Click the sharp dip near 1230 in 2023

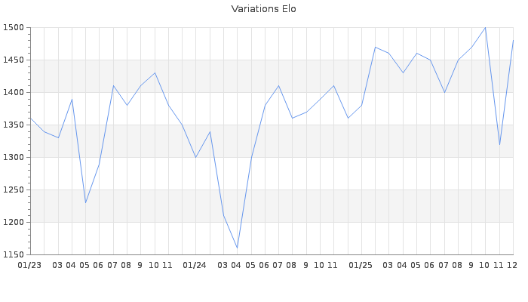[x=85, y=202]
